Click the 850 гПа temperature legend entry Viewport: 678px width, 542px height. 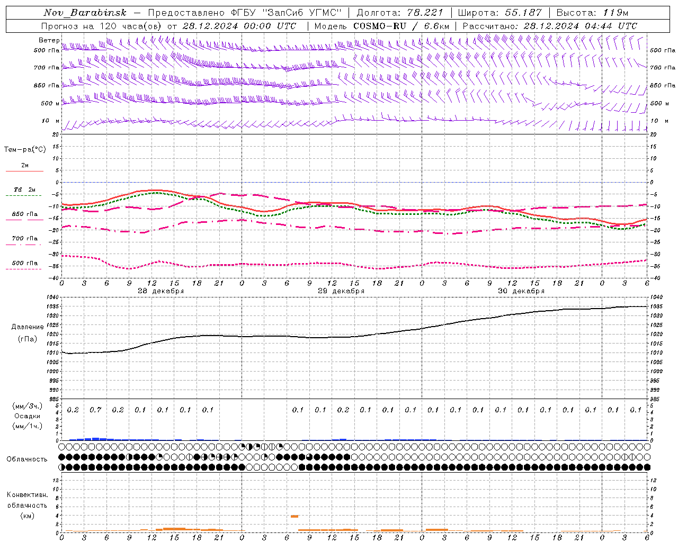point(25,214)
